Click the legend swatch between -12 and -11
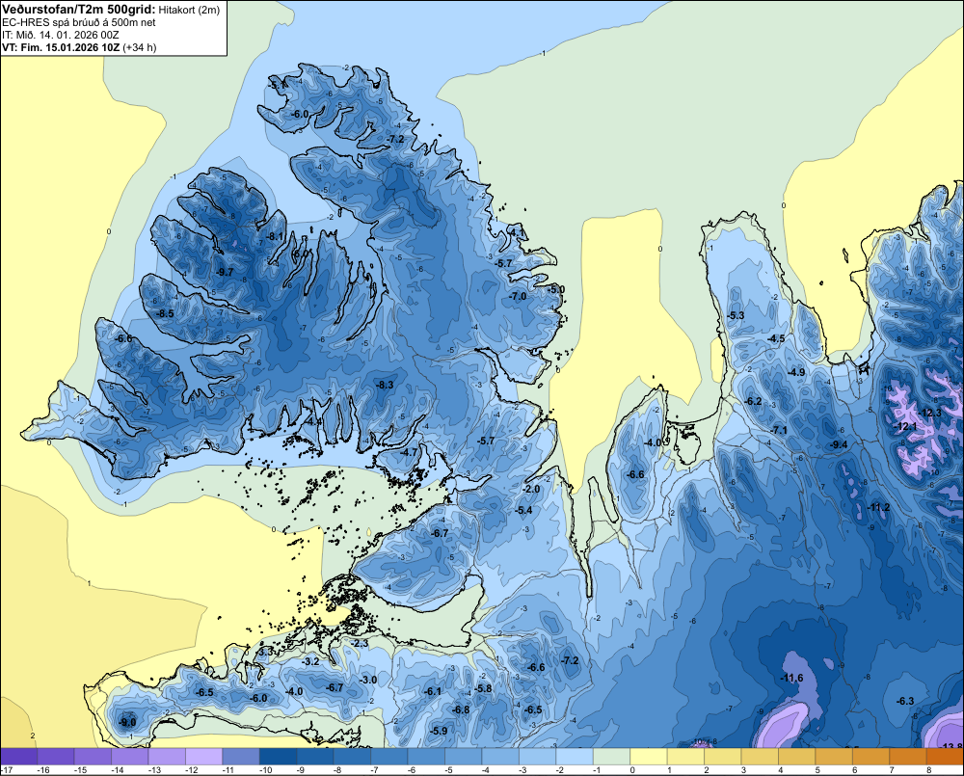The width and height of the screenshot is (964, 776). [204, 757]
